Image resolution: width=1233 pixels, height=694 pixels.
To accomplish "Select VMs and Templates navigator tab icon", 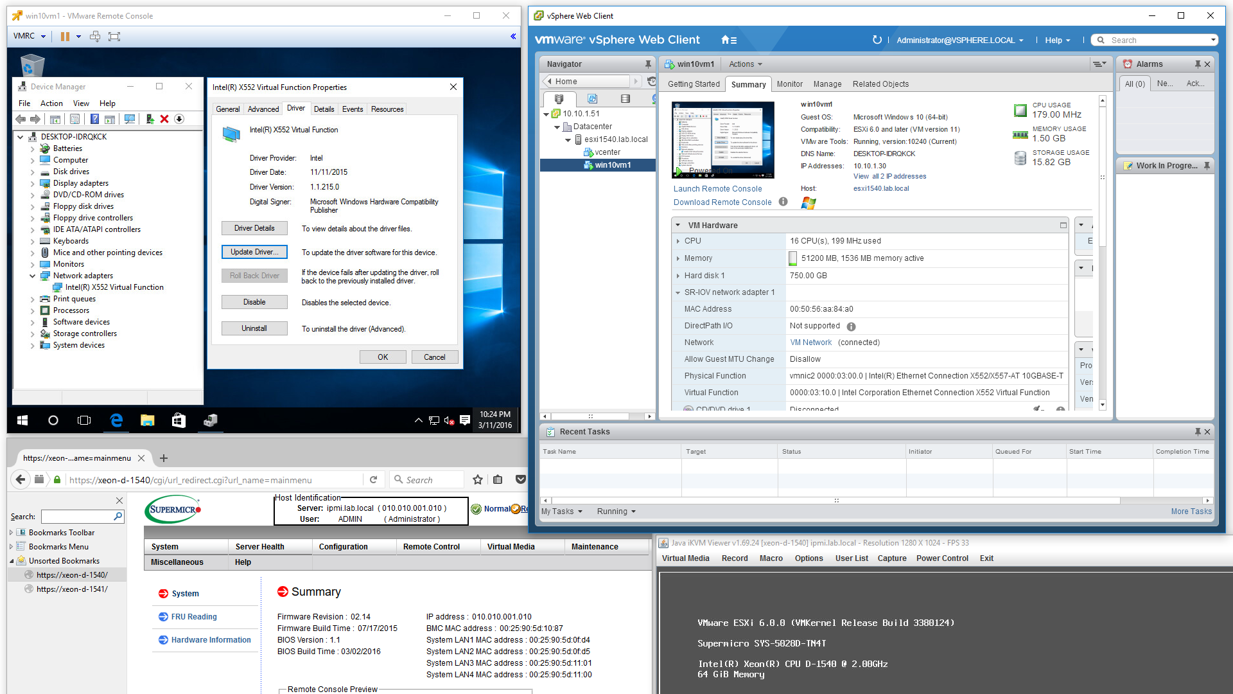I will pyautogui.click(x=592, y=99).
